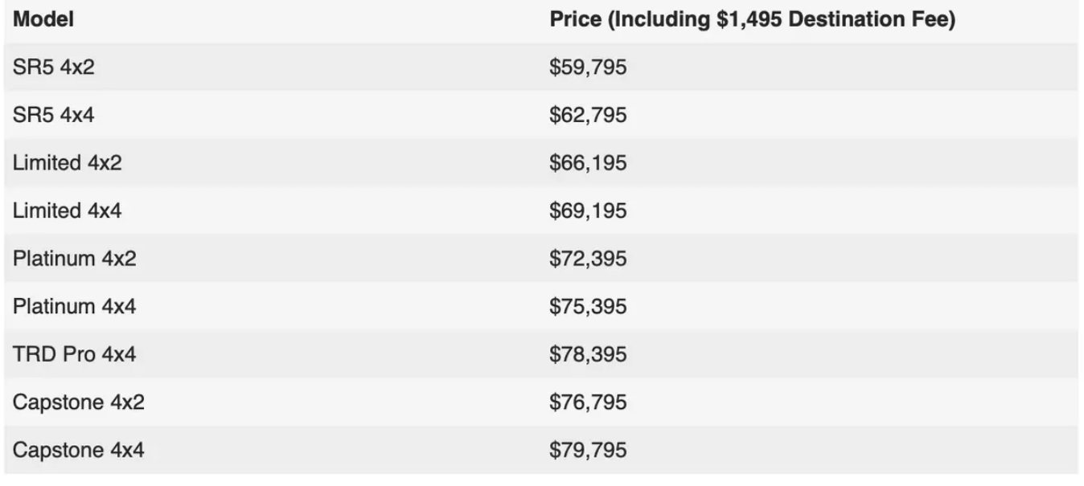Screen dimensions: 1084x486
Task: Click the $76,795 price
Action: [x=588, y=402]
